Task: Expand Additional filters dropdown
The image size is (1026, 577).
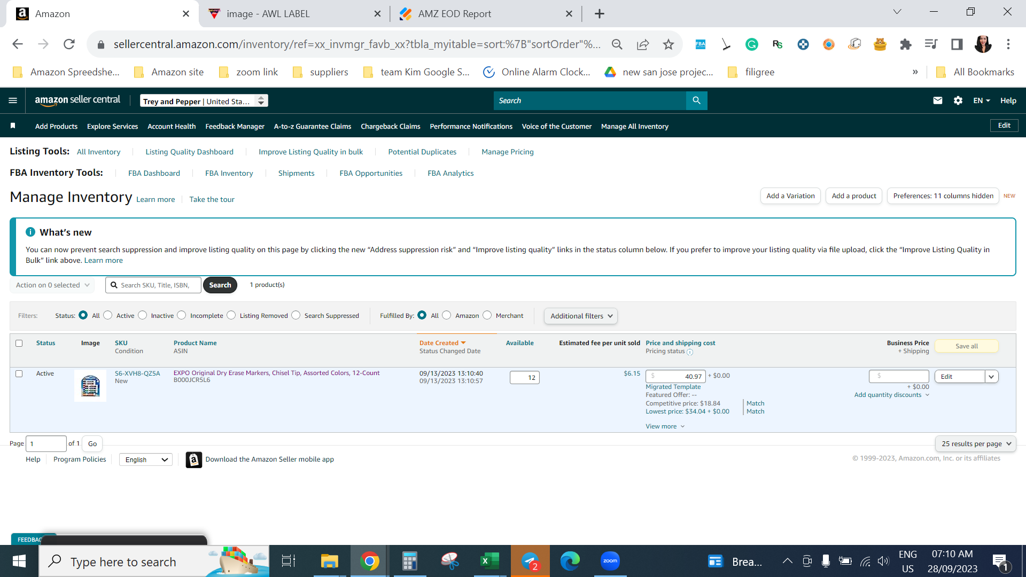Action: point(581,316)
